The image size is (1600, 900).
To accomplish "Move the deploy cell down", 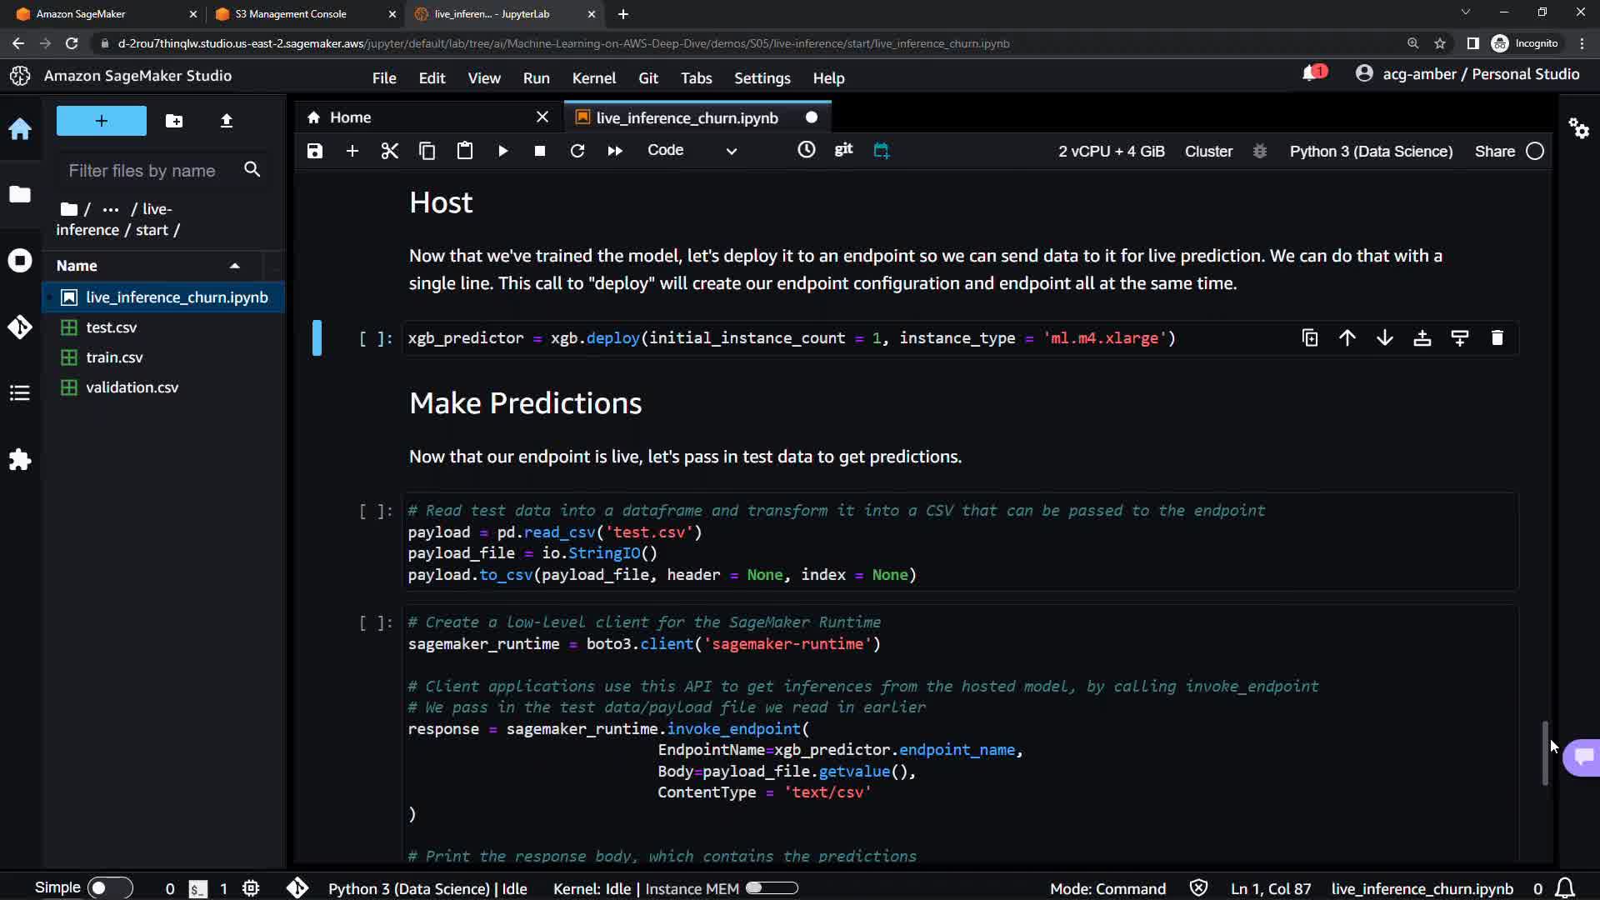I will click(1384, 337).
